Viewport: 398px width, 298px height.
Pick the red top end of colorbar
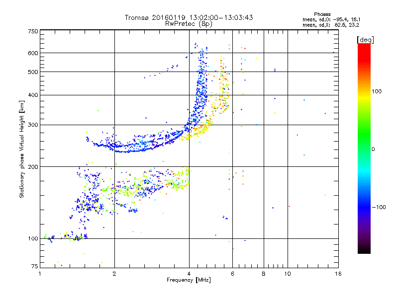[x=364, y=46]
